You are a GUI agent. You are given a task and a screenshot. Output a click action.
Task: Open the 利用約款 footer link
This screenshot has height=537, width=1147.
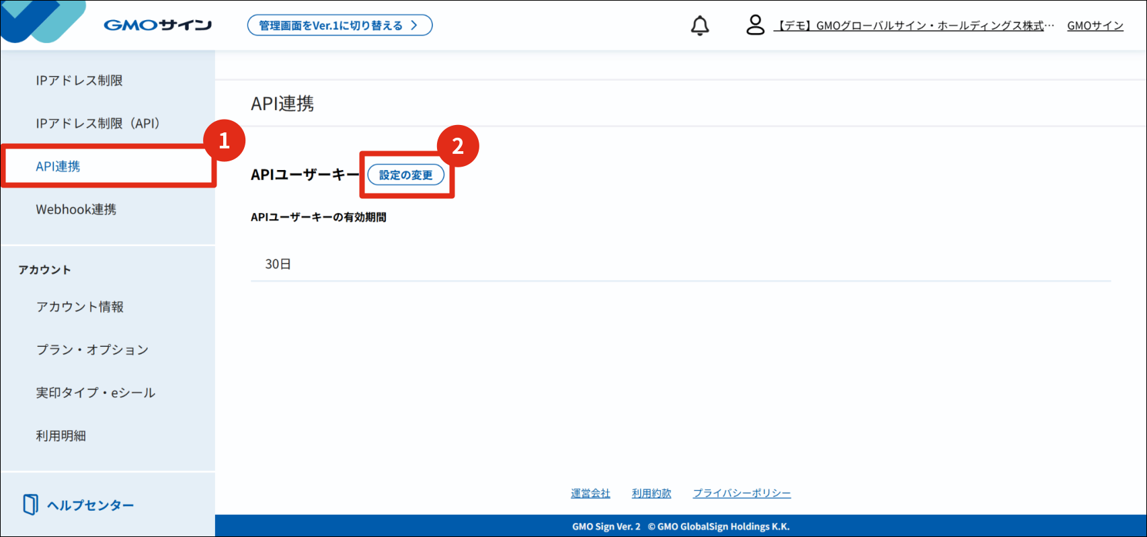pos(651,493)
